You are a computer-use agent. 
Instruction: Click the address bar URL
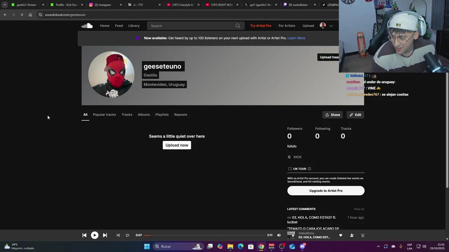coord(65,15)
